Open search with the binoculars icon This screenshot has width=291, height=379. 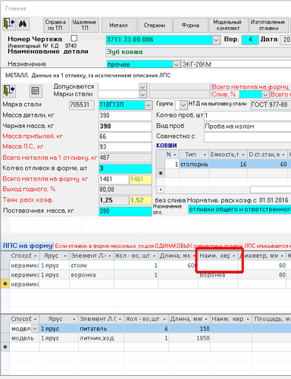pos(23,24)
